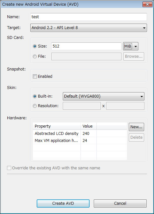Select the Abstracted LCD density row
Viewport: 154px width, 214px height.
coord(80,134)
